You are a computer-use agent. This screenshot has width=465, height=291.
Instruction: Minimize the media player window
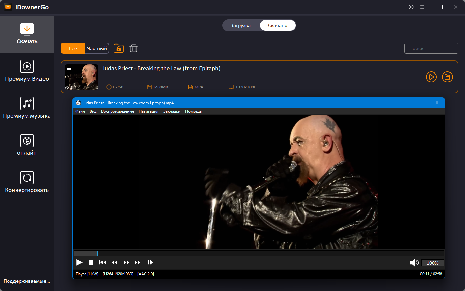pos(406,103)
